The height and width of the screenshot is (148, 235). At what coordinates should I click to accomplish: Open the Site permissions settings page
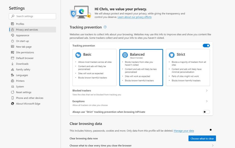pos(25,52)
